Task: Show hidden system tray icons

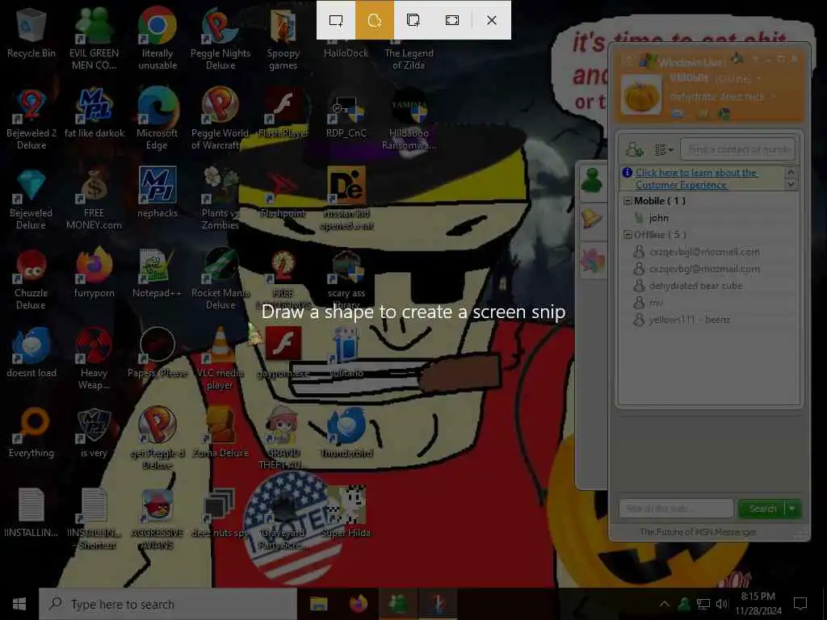Action: click(665, 604)
